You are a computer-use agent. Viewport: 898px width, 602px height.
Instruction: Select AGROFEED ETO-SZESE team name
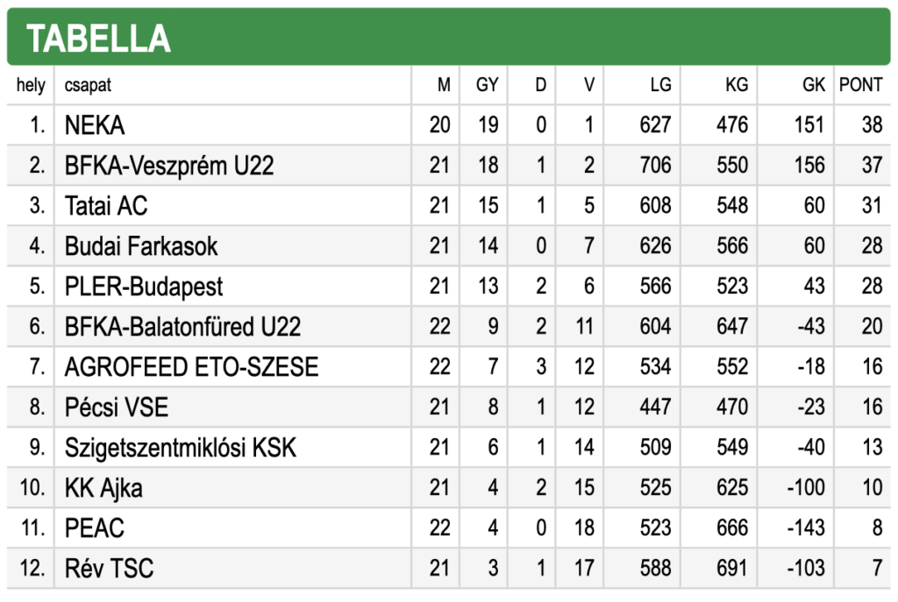point(191,367)
